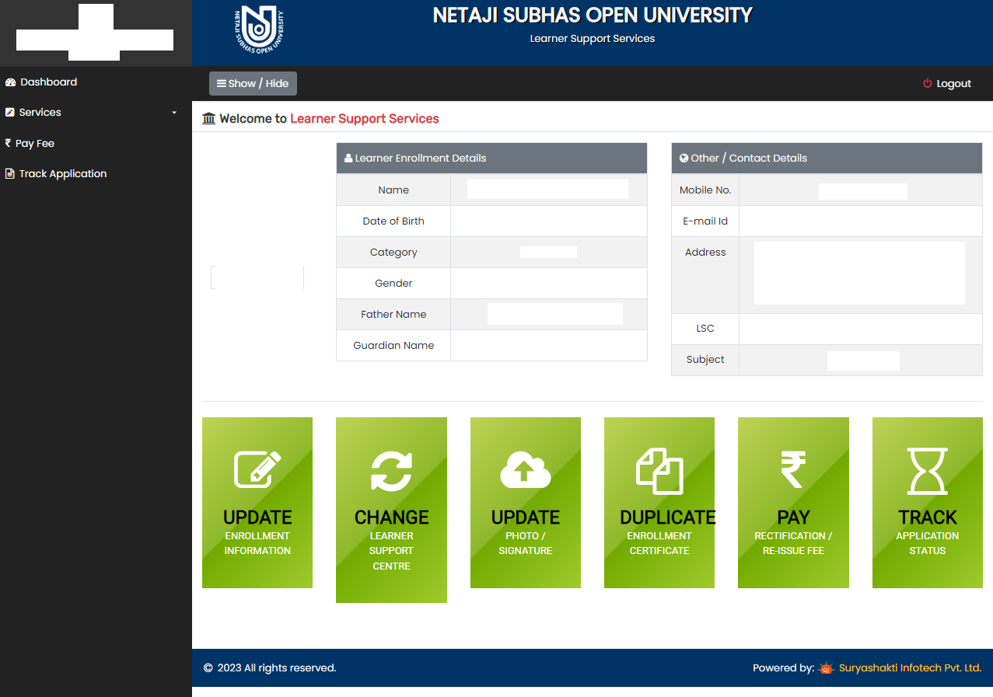Viewport: 993px width, 697px height.
Task: Click the Address row label
Action: tap(705, 253)
